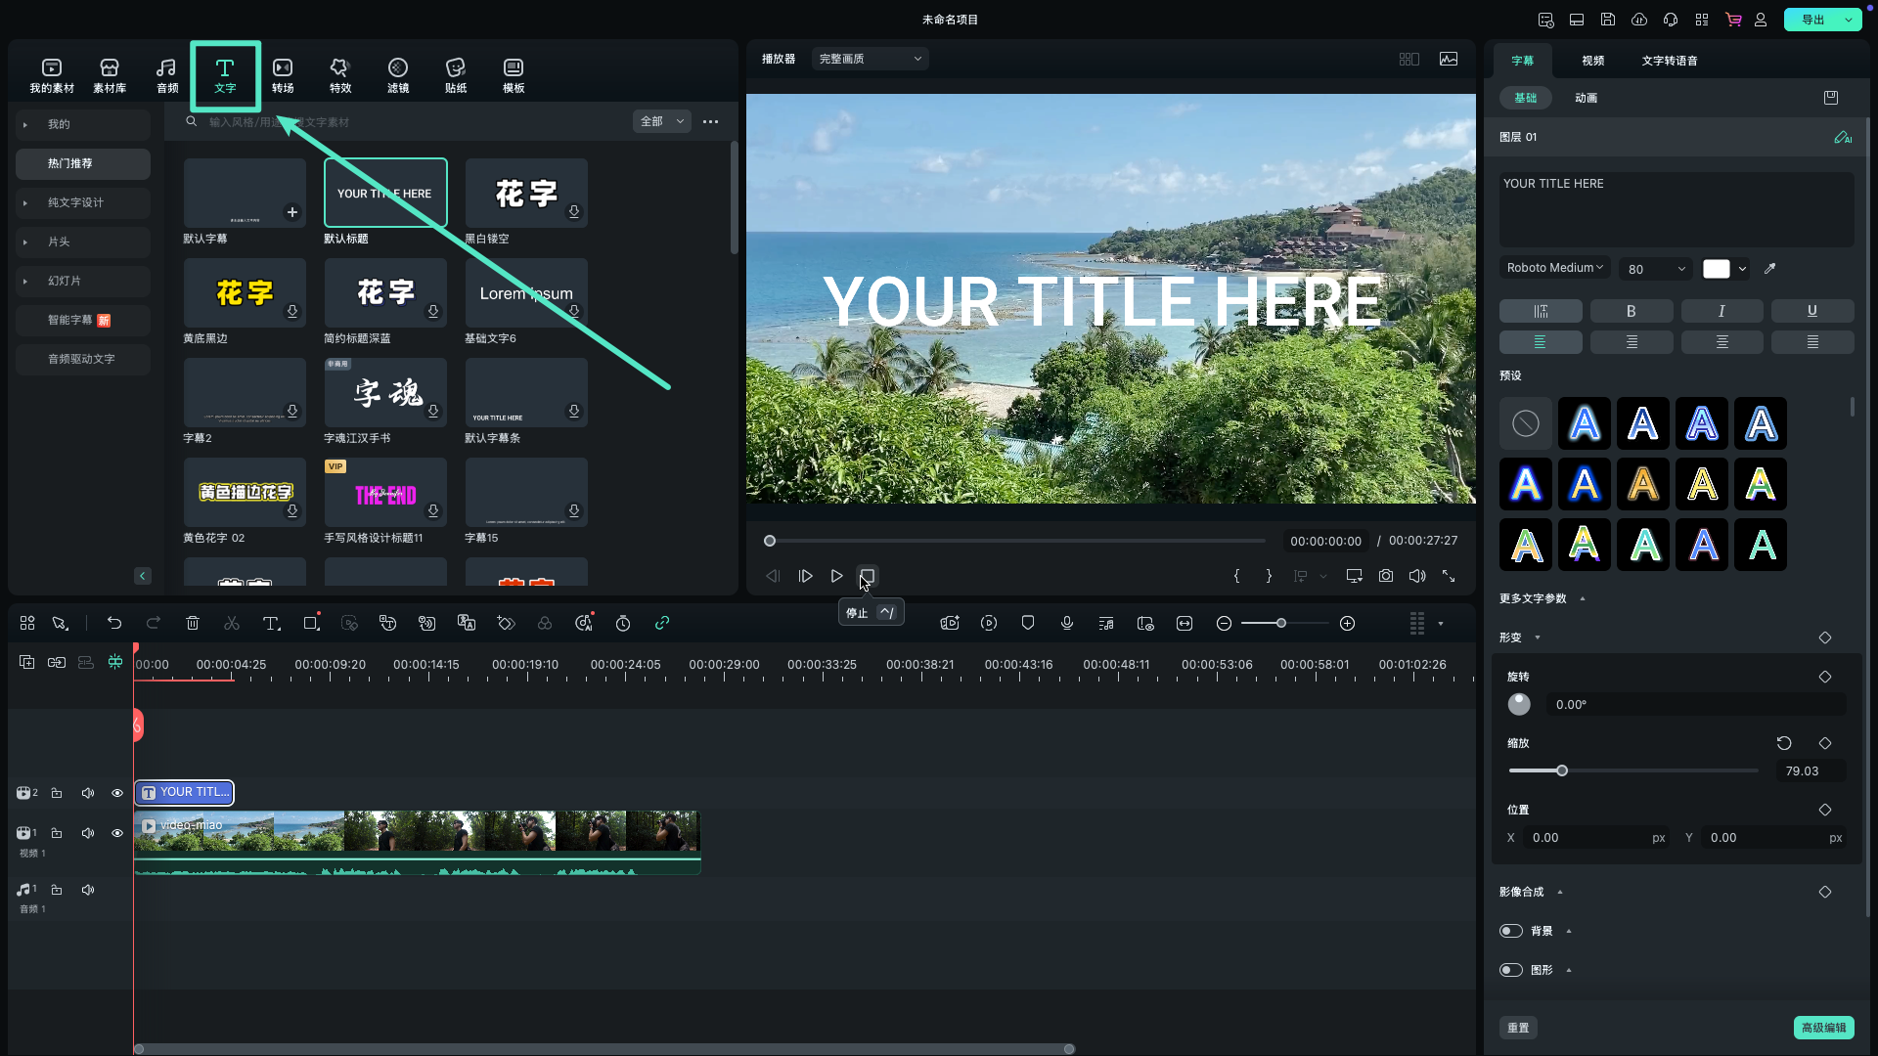This screenshot has width=1878, height=1056.
Task: Click the Undo icon in toolbar
Action: [x=114, y=623]
